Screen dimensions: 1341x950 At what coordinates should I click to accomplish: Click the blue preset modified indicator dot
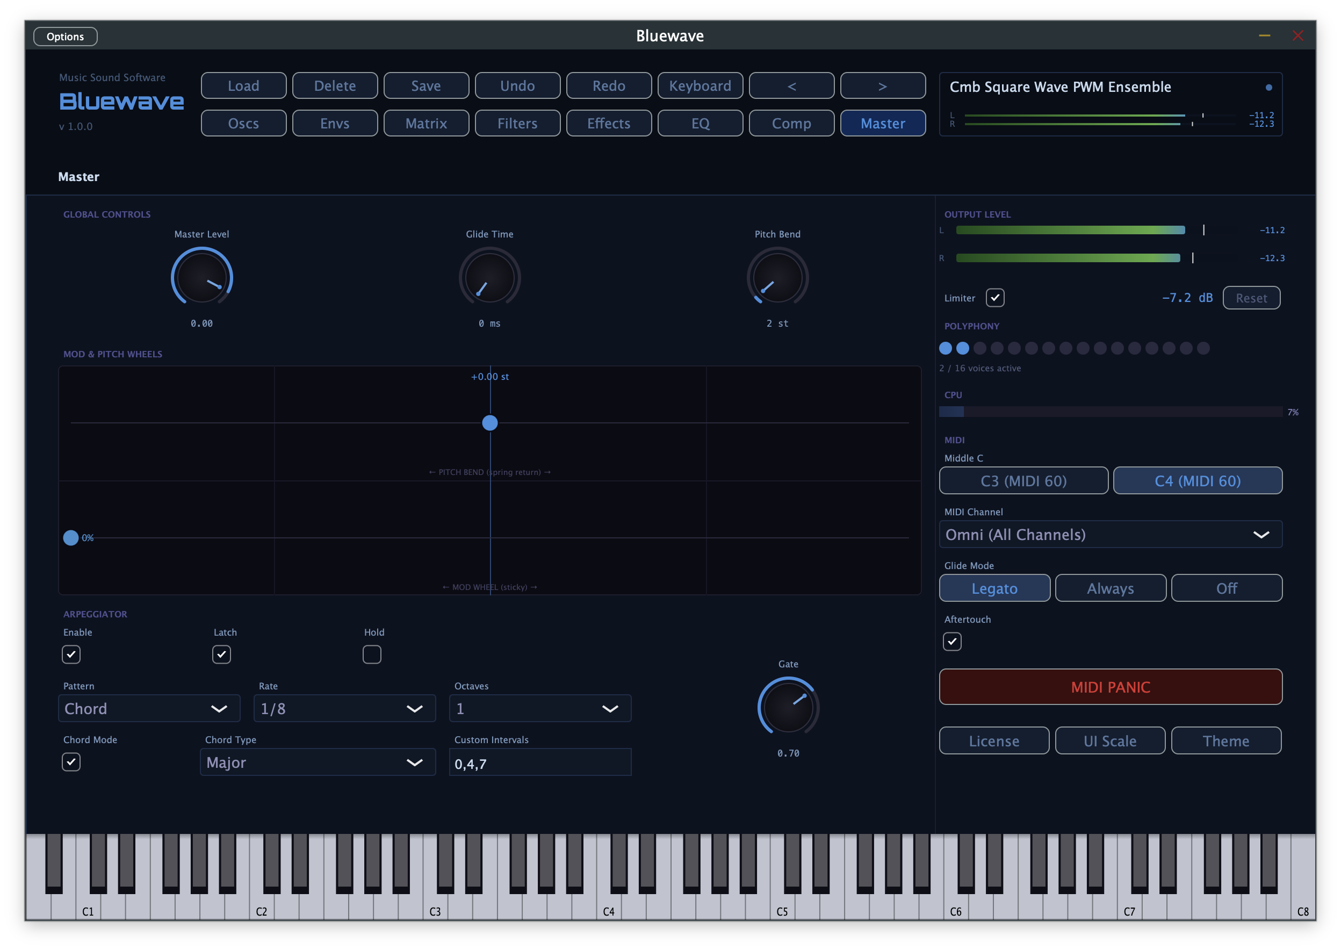(x=1268, y=88)
